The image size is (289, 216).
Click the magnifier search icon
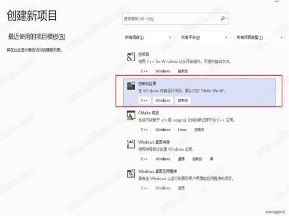223,18
